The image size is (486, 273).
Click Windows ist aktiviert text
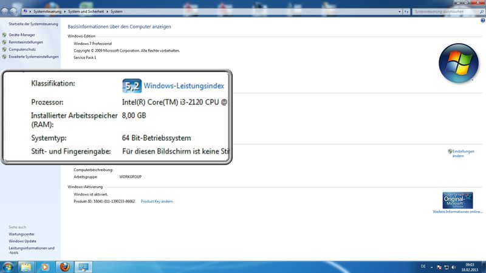pyautogui.click(x=91, y=195)
